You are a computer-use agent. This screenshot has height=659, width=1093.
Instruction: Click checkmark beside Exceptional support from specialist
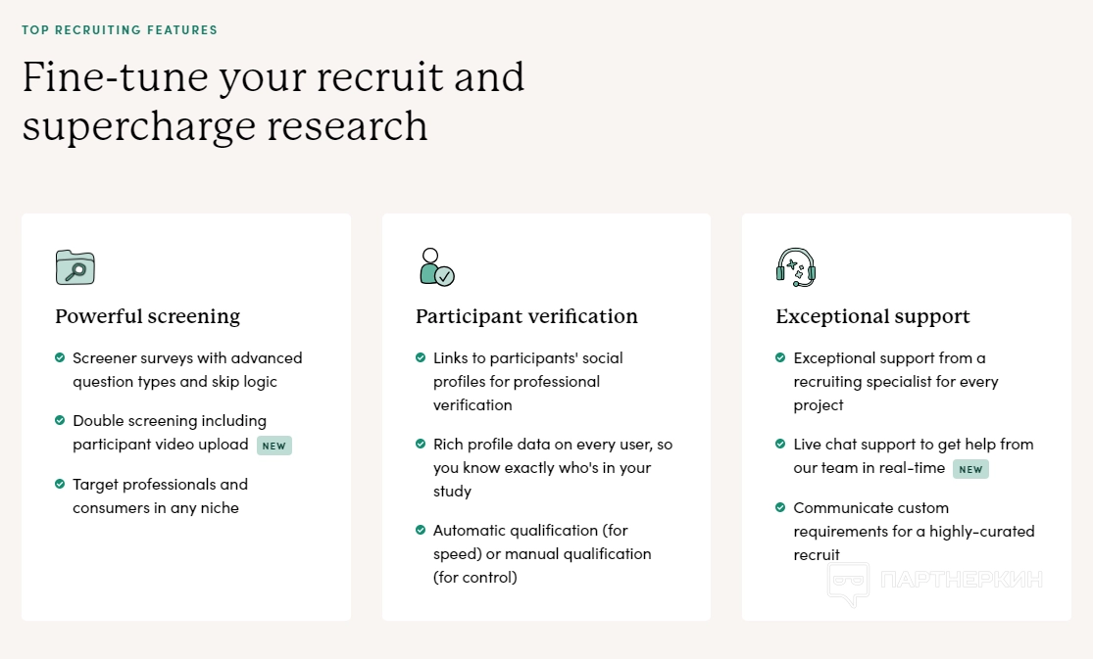click(x=781, y=358)
